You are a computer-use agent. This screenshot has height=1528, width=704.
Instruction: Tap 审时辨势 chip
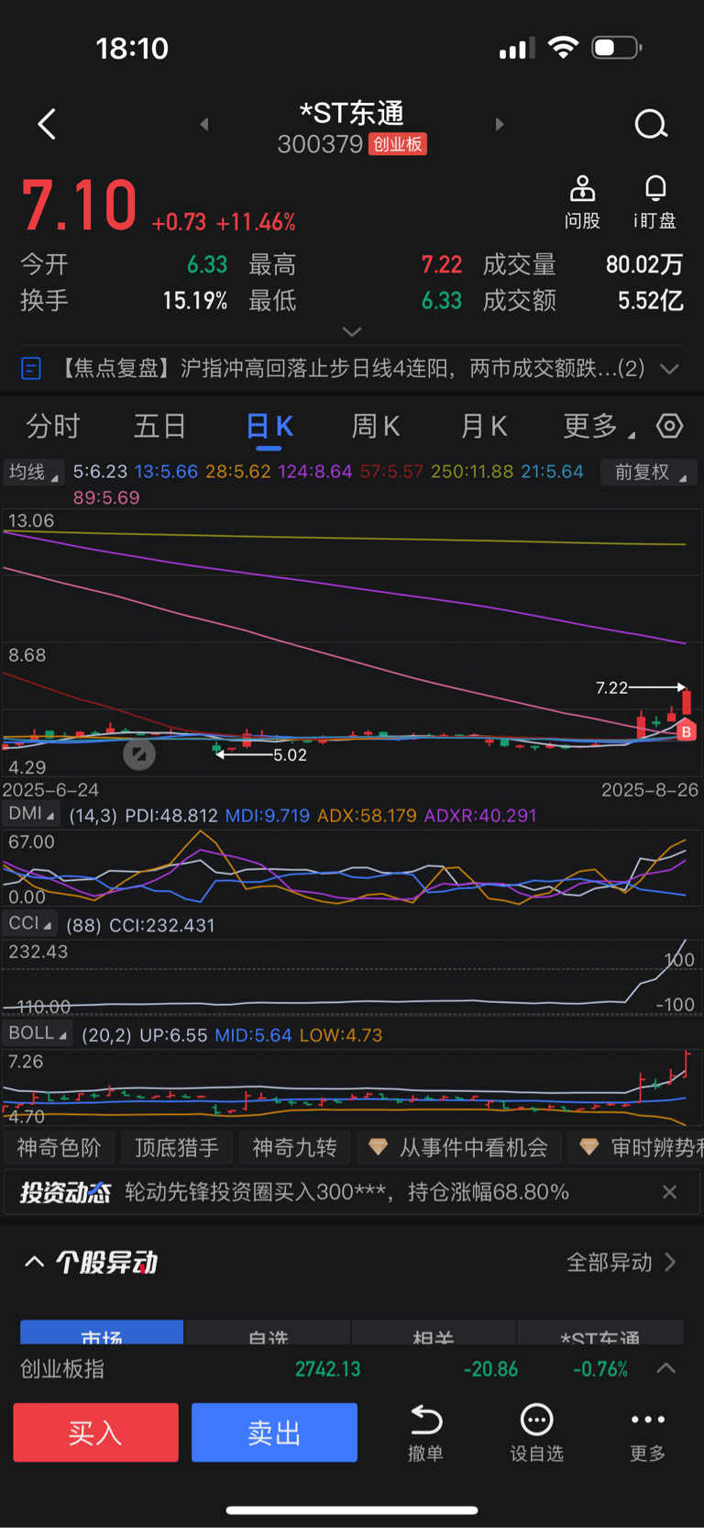635,1147
